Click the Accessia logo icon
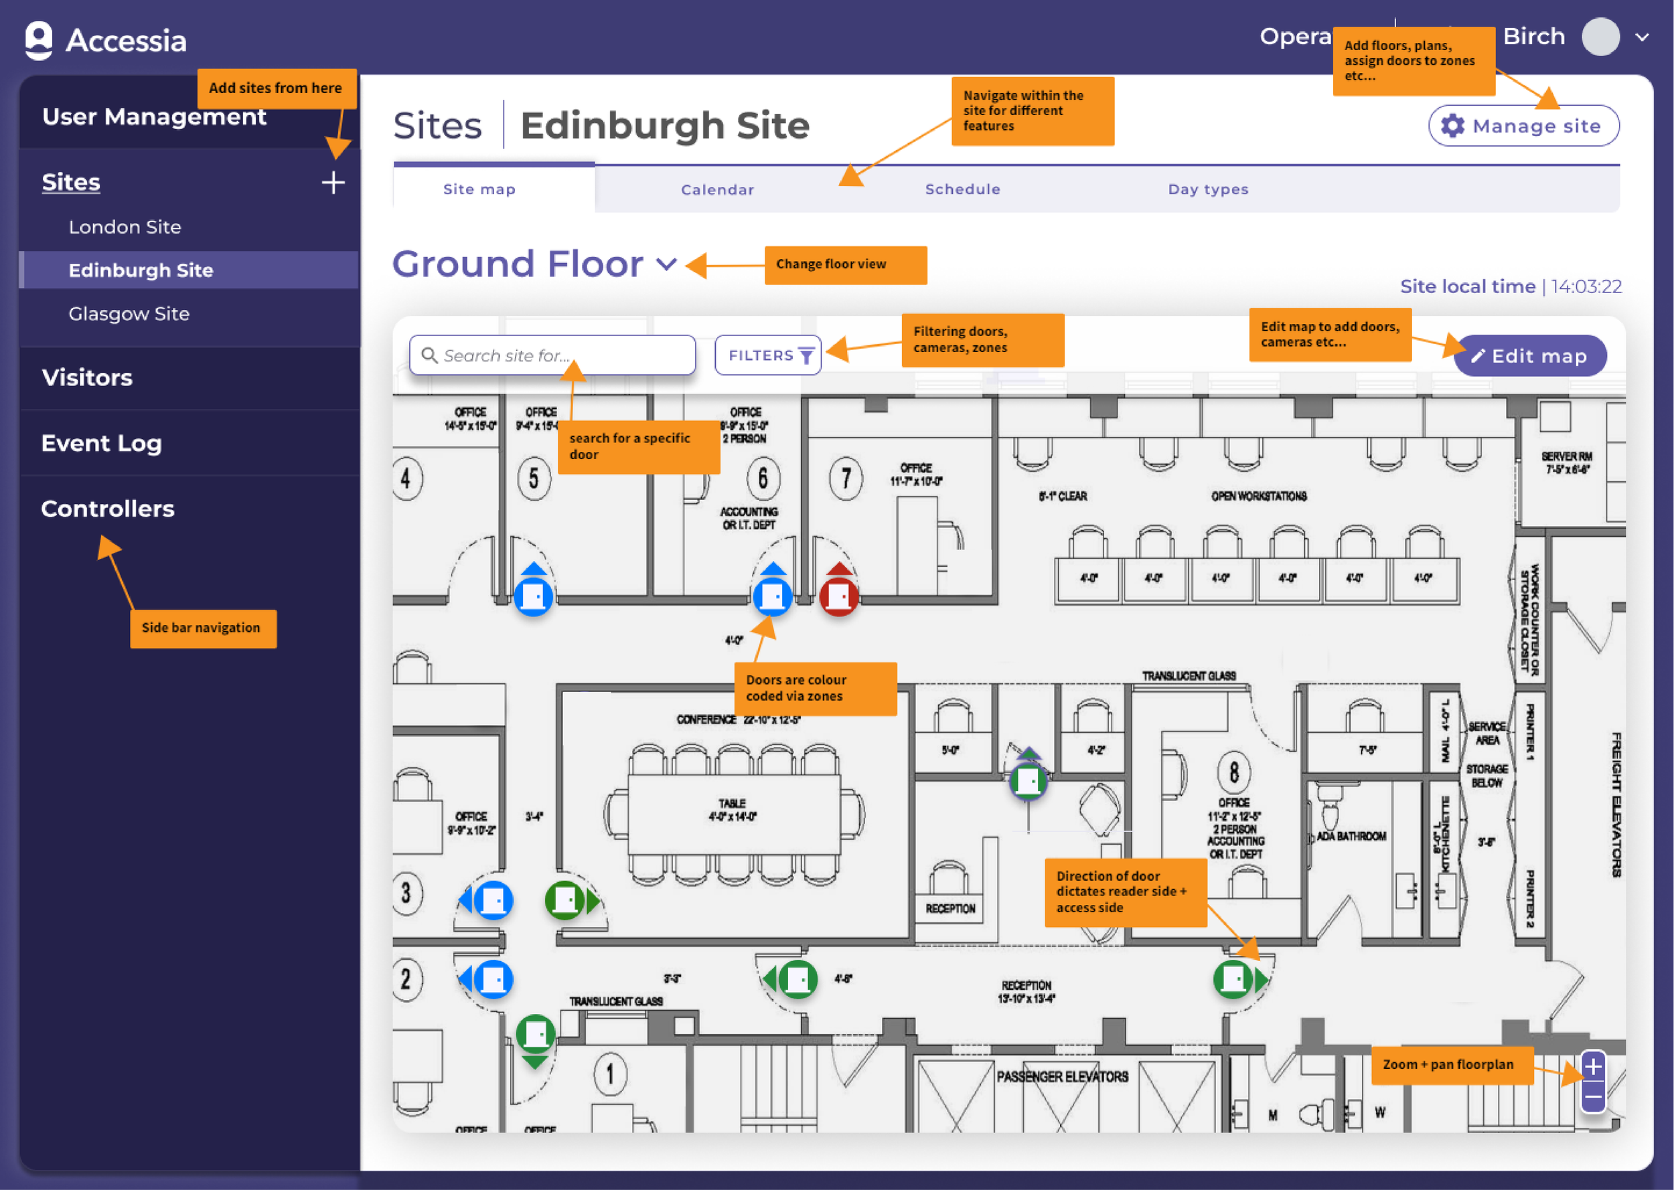The height and width of the screenshot is (1190, 1674). point(39,39)
